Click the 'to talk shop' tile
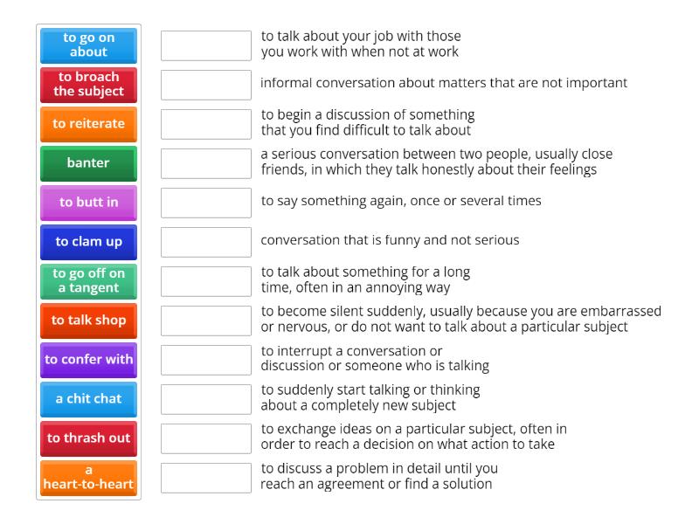This screenshot has height=524, width=699. click(88, 321)
